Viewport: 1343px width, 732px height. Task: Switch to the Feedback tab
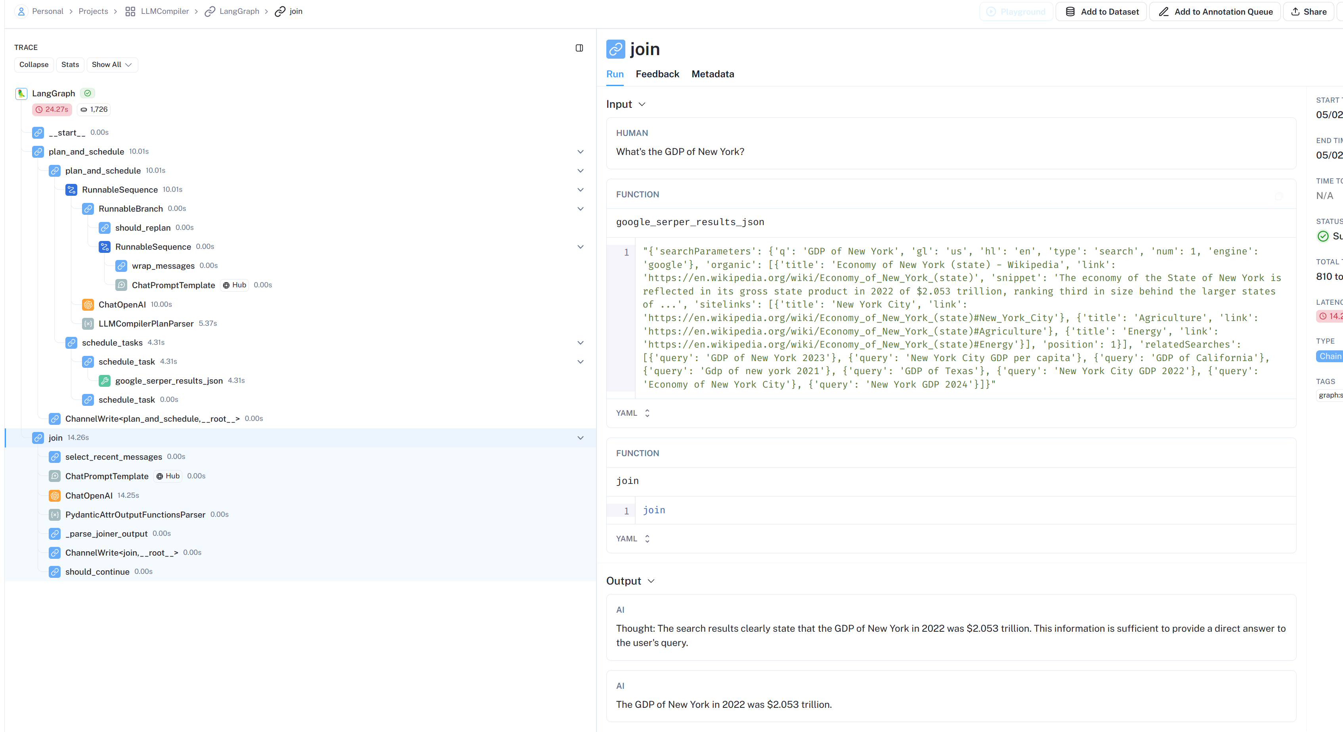657,74
